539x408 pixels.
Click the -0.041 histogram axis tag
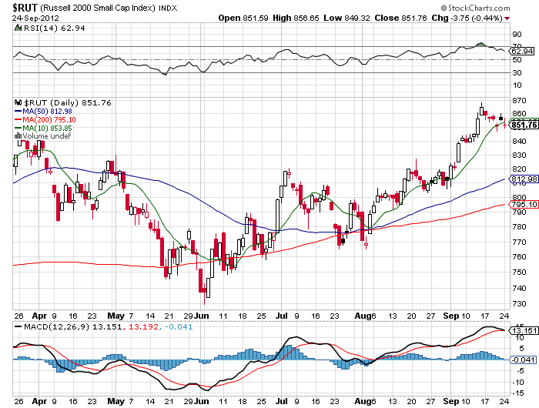(523, 360)
